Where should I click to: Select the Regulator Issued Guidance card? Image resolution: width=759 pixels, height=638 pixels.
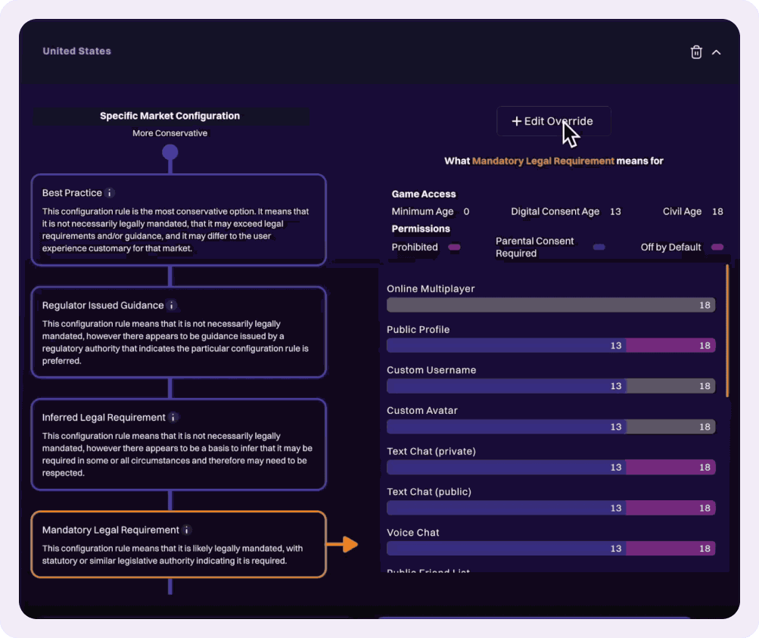[179, 331]
